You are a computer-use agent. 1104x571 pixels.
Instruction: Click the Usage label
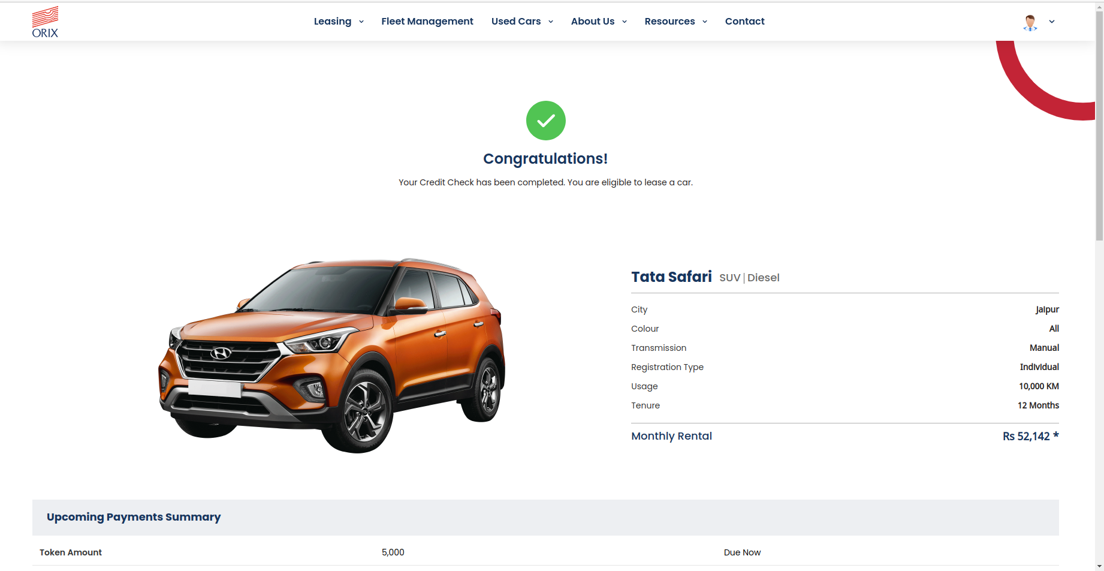[x=644, y=386]
